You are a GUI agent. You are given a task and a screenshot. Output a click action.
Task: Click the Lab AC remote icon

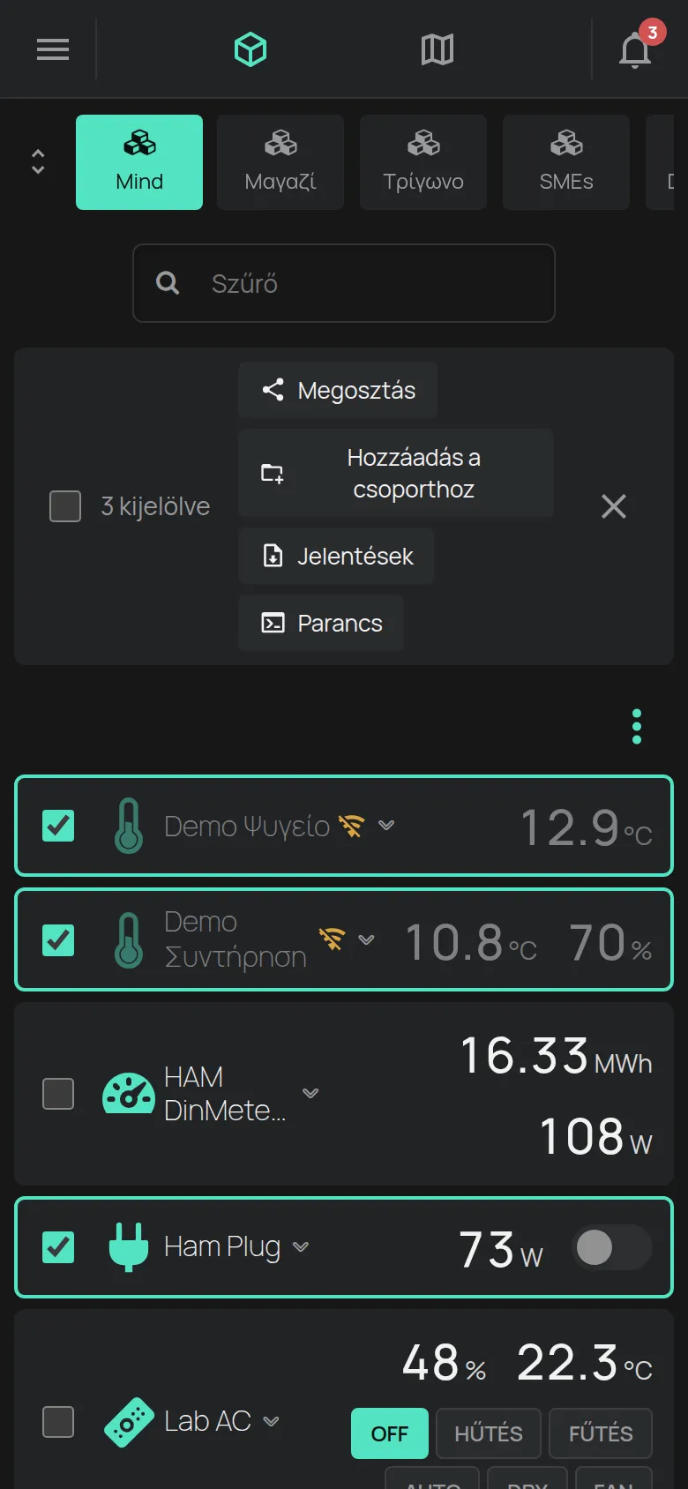129,1422
